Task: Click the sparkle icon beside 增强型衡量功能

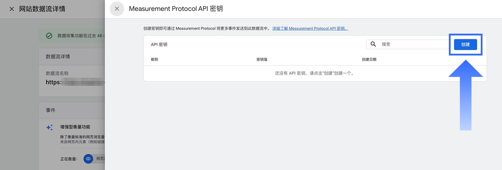Action: [50, 127]
